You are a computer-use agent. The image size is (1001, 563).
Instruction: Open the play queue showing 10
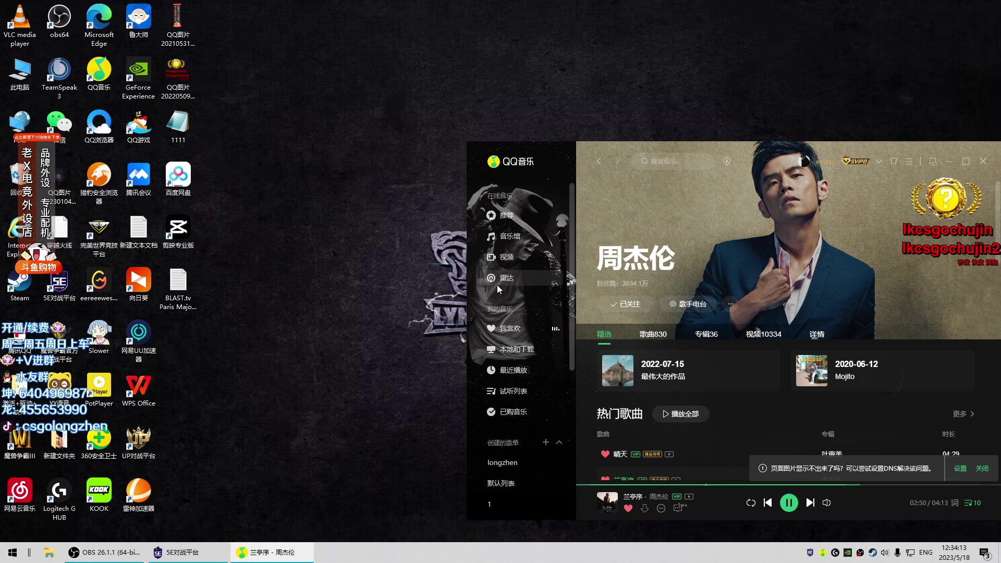coord(973,503)
